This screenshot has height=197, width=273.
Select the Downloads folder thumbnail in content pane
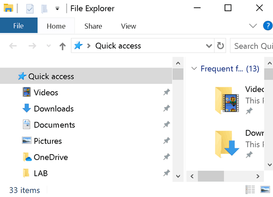tap(227, 144)
